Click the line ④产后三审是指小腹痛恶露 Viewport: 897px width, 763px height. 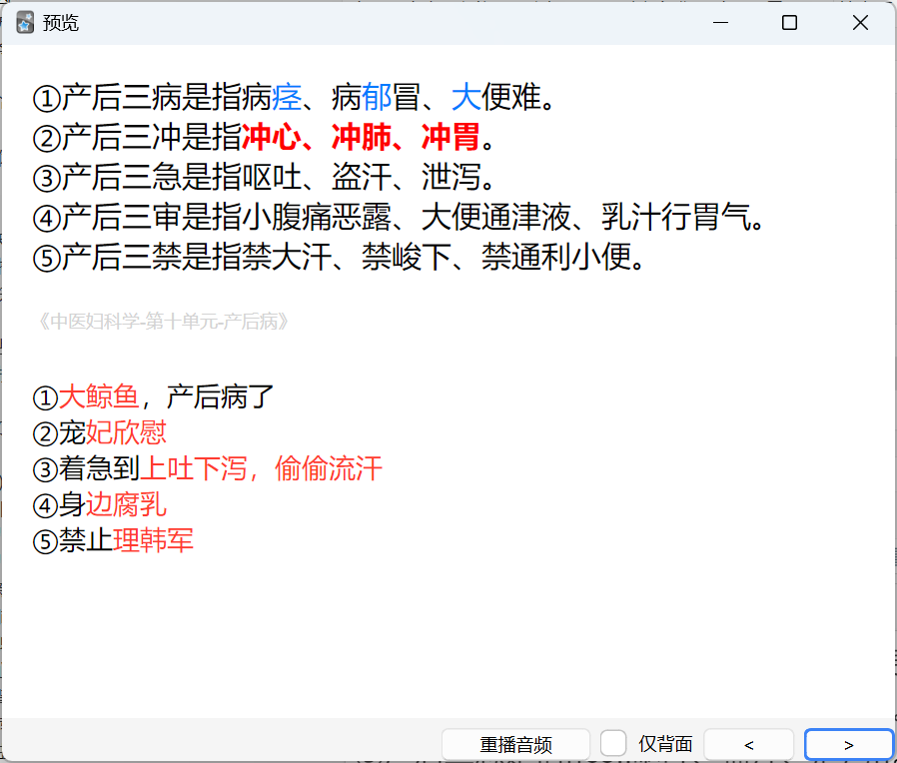399,217
